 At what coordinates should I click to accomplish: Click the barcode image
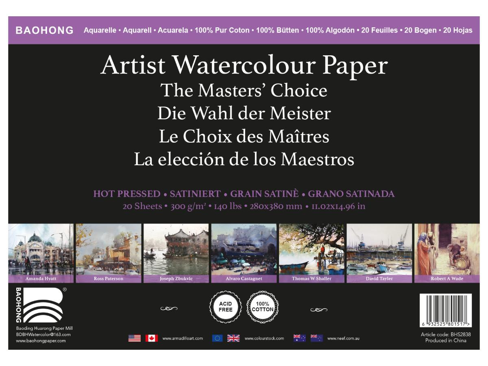coord(445,311)
